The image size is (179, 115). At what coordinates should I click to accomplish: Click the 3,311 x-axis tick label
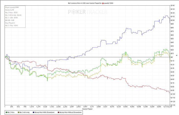click(x=92, y=107)
